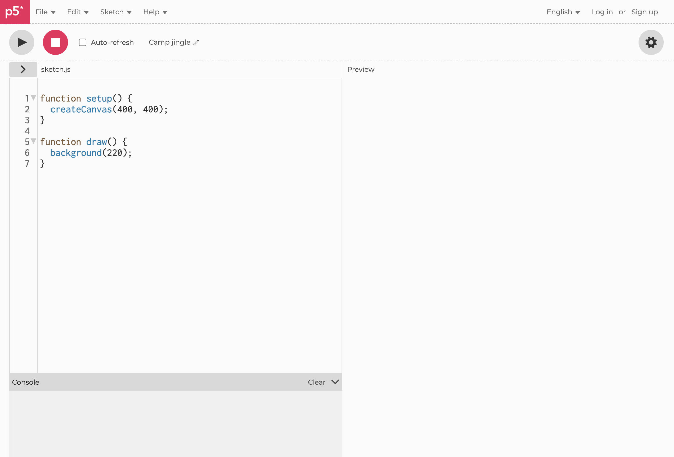Click the Camp jingle sketch name
Viewport: 674px width, 457px height.
pyautogui.click(x=170, y=42)
